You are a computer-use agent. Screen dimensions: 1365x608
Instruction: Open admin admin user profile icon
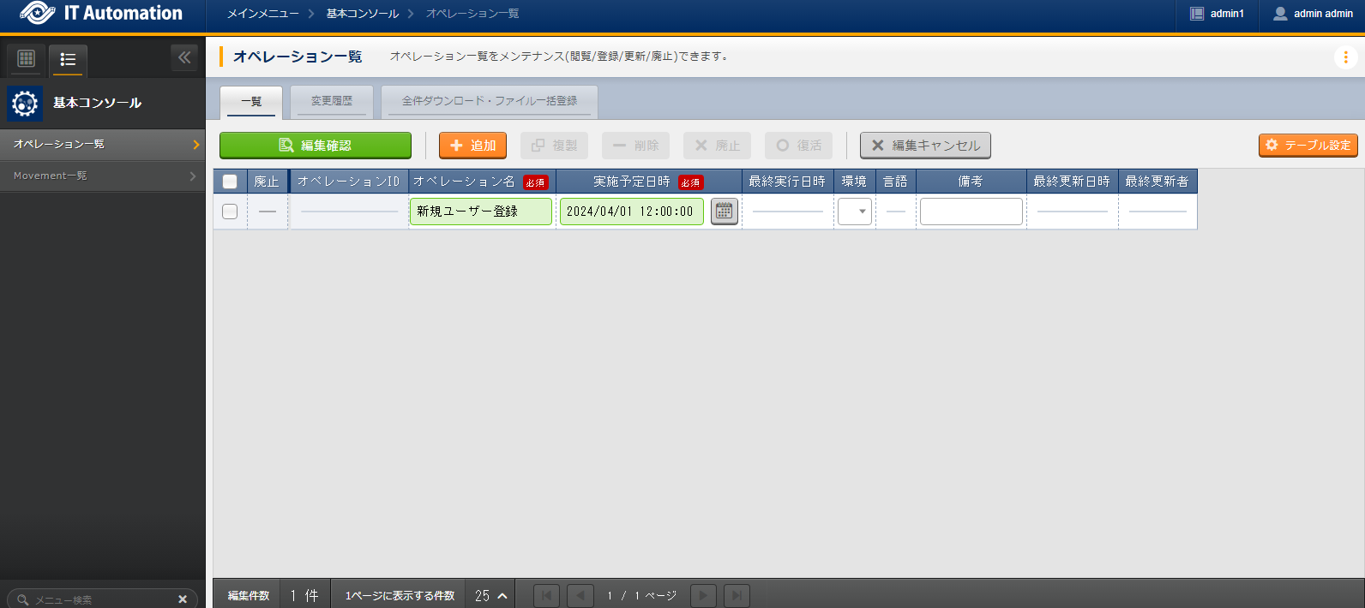point(1280,14)
